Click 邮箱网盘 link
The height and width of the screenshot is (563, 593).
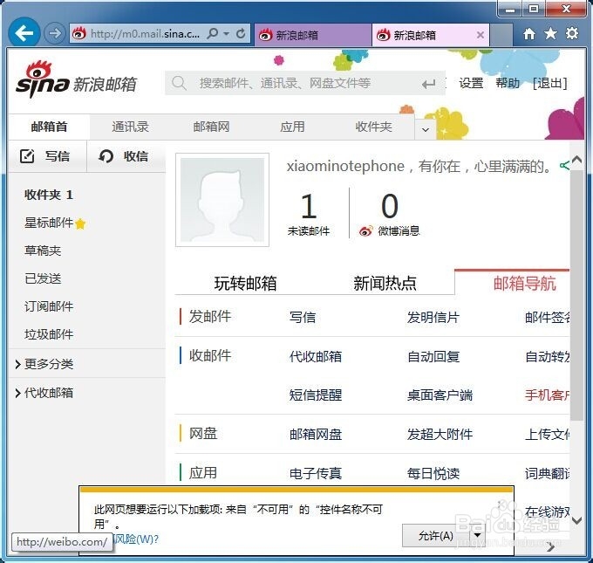coord(316,435)
